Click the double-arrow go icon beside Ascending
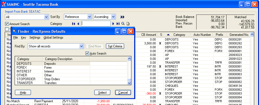 [122, 17]
